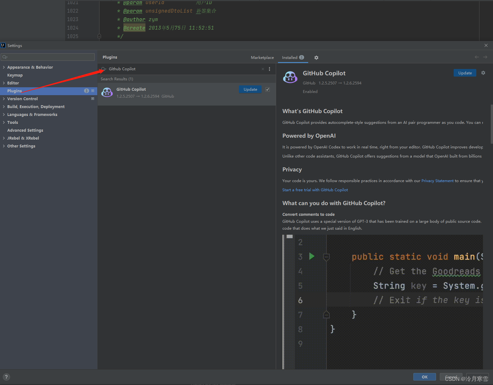
Task: Open the Privacy Statement link
Action: tap(438, 181)
